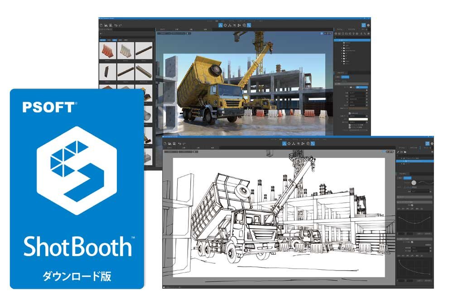Undo the last action in the line-art window
453x296 pixels.
179,144
